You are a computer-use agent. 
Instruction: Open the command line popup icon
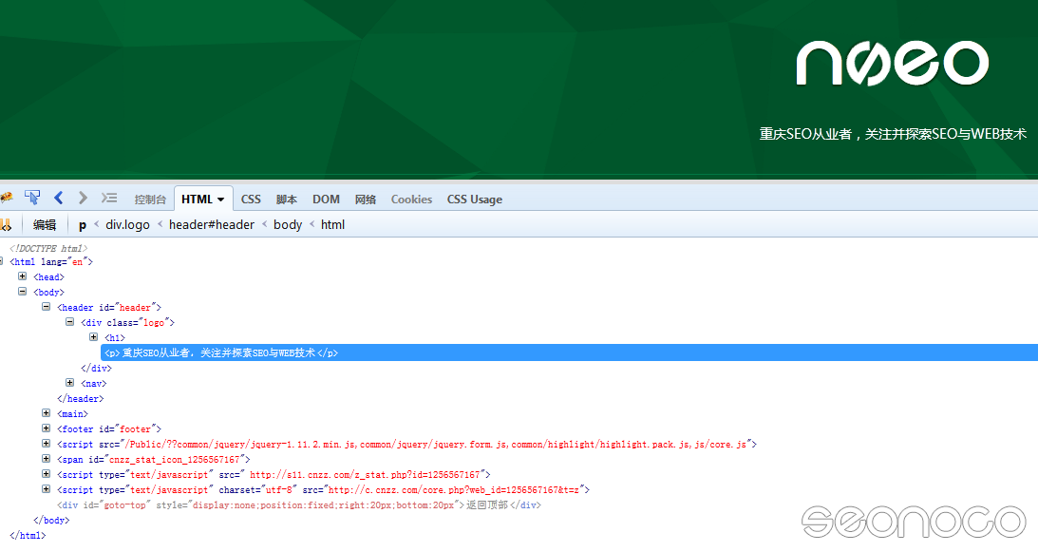[109, 198]
